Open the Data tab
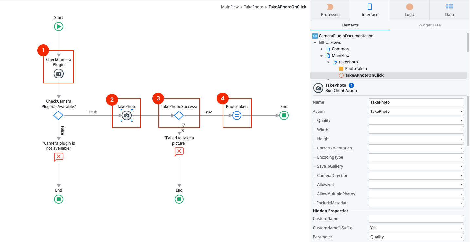 pos(449,10)
